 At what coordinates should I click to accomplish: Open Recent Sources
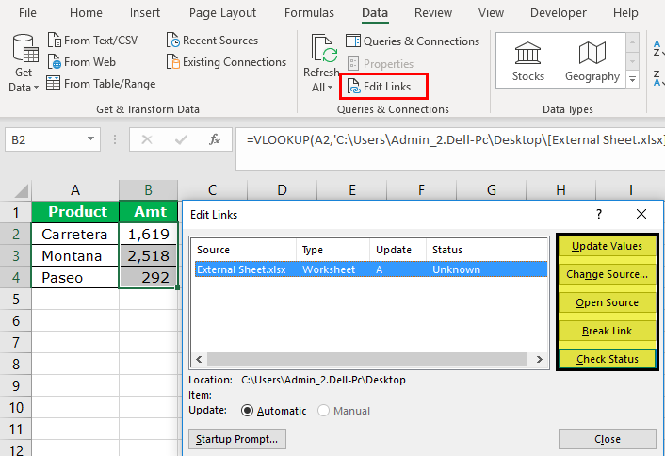click(212, 41)
